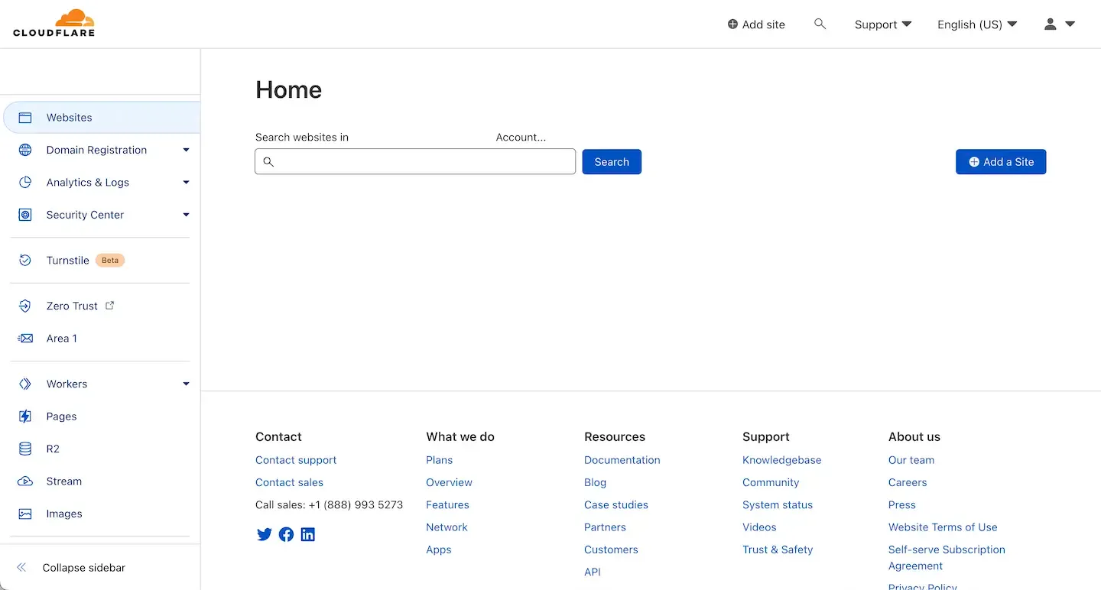The height and width of the screenshot is (590, 1101).
Task: Focus the search websites input field
Action: click(415, 162)
